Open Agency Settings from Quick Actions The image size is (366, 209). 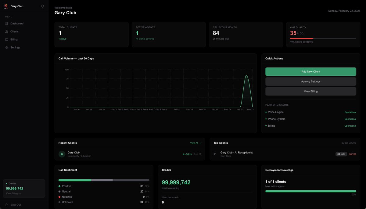pyautogui.click(x=310, y=81)
